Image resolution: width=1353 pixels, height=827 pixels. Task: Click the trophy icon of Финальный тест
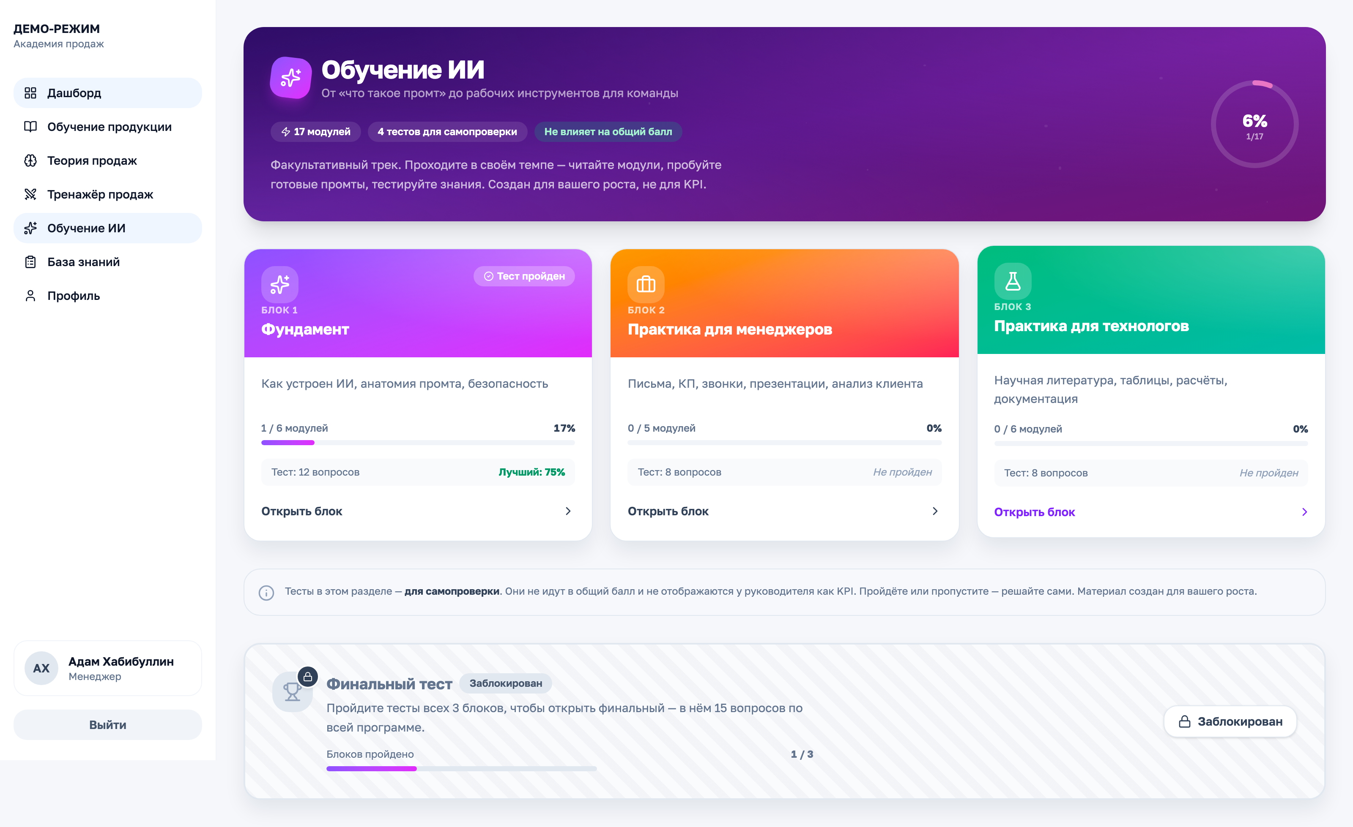[292, 691]
